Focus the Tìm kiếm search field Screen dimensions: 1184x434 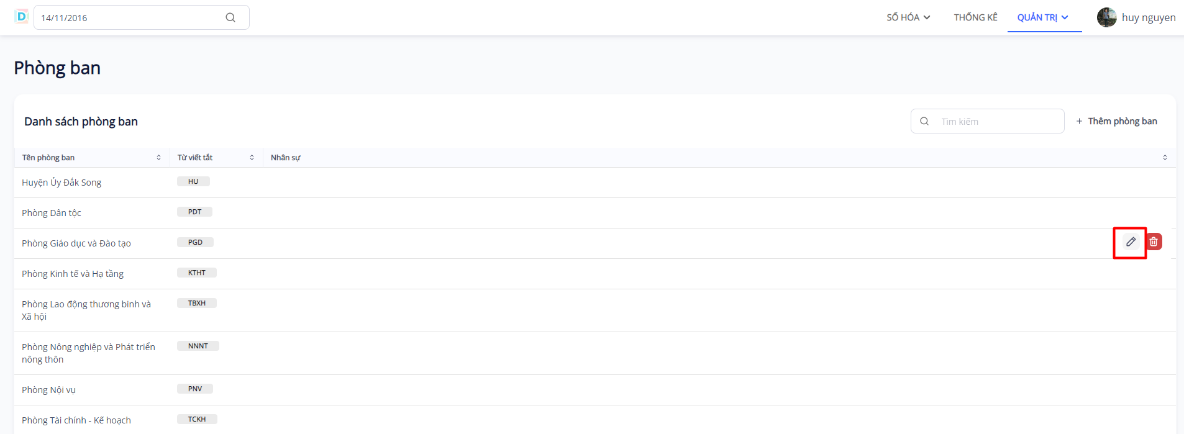point(998,122)
